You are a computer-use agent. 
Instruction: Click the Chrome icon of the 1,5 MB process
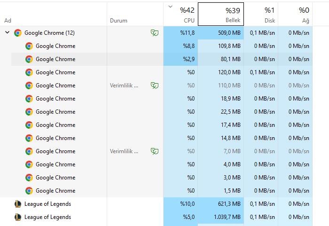[29, 191]
